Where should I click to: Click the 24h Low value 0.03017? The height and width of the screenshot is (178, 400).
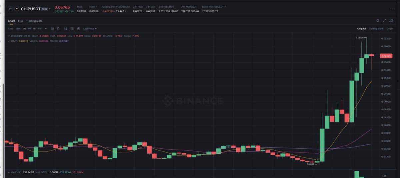pyautogui.click(x=151, y=11)
